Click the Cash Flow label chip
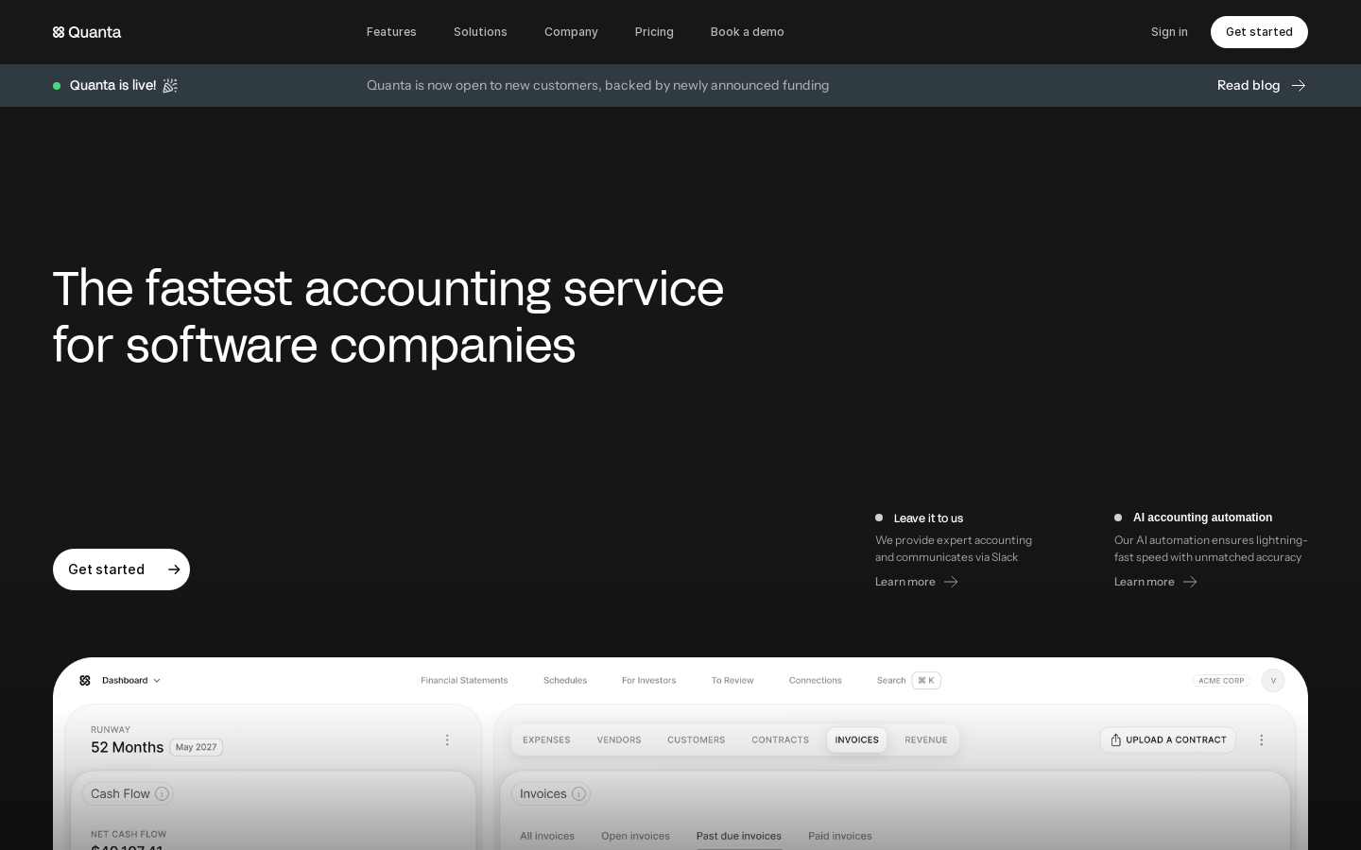 click(128, 794)
